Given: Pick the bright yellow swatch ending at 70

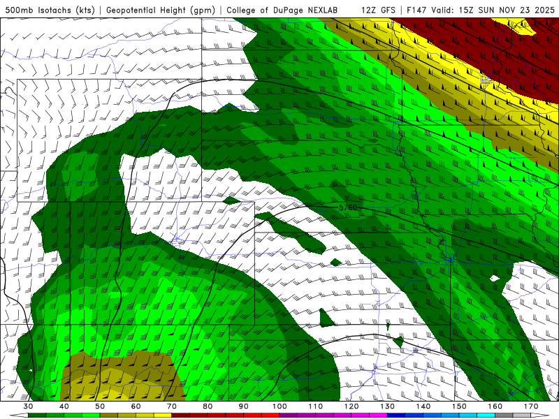Looking at the screenshot, I should (163, 415).
